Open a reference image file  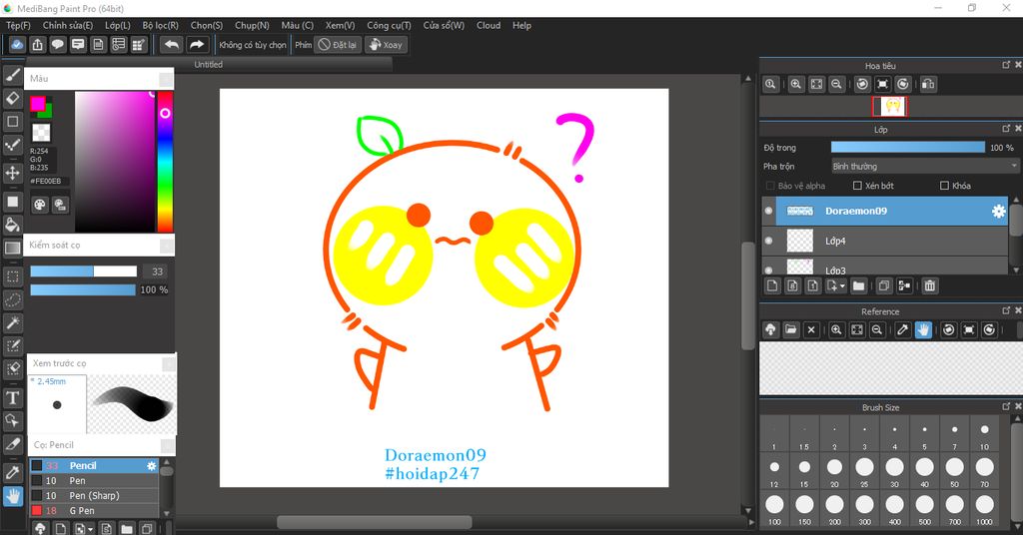[x=791, y=329]
